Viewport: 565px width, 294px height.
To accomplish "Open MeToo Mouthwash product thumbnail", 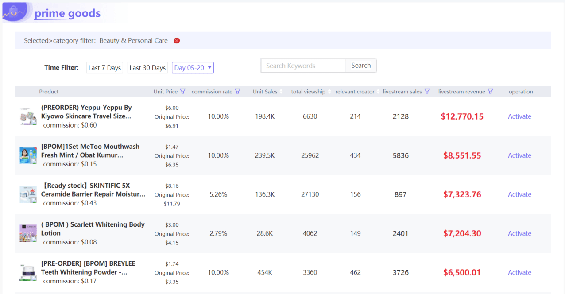I will click(x=28, y=155).
